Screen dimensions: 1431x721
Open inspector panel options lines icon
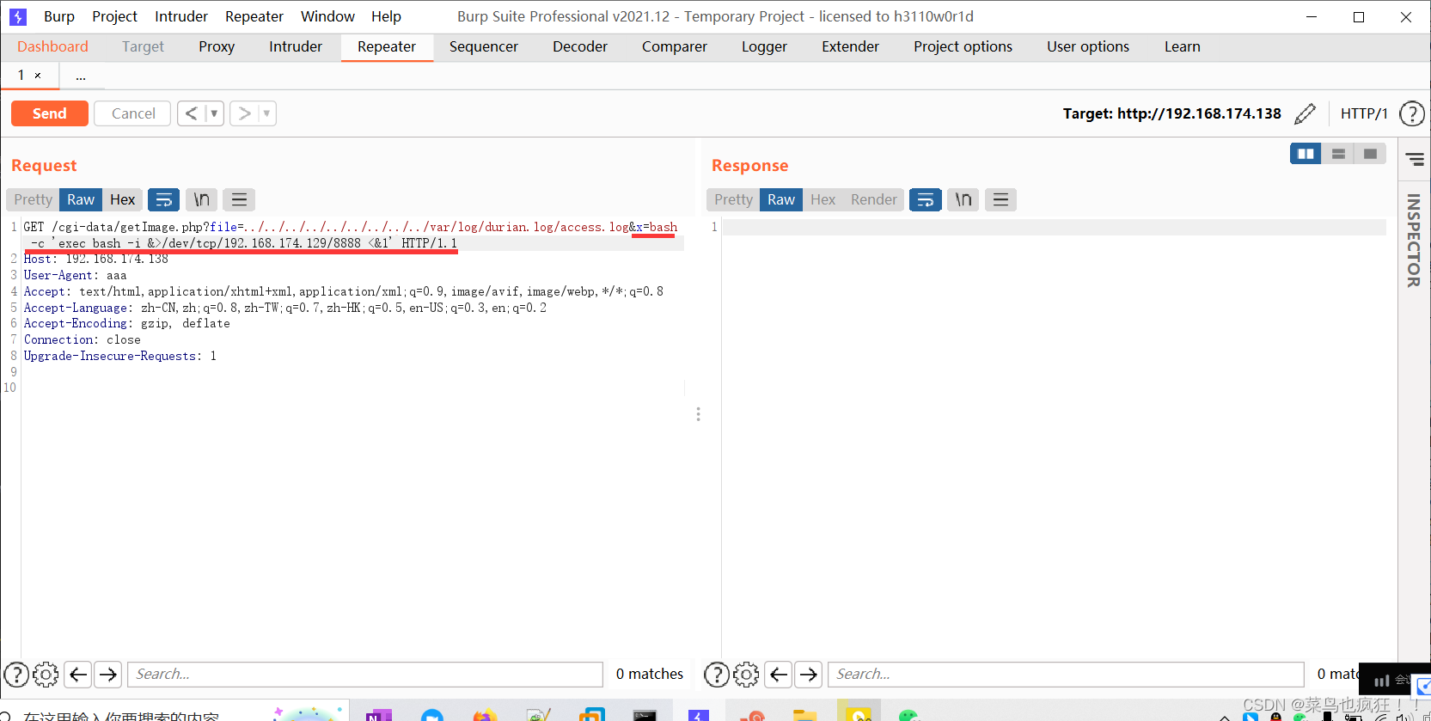[x=1415, y=158]
